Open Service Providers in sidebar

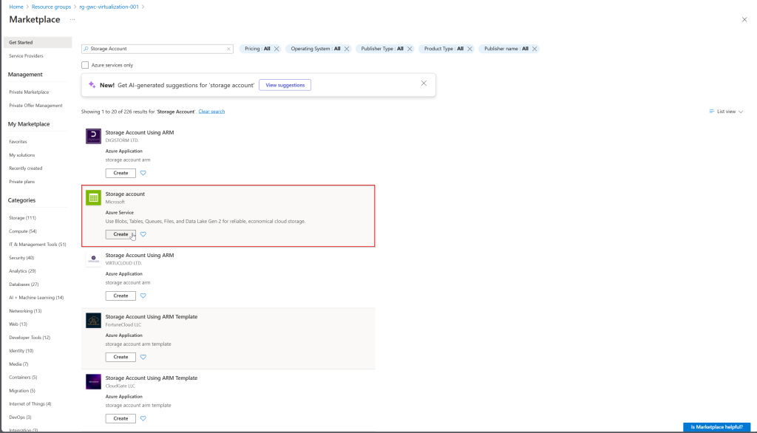coord(26,56)
